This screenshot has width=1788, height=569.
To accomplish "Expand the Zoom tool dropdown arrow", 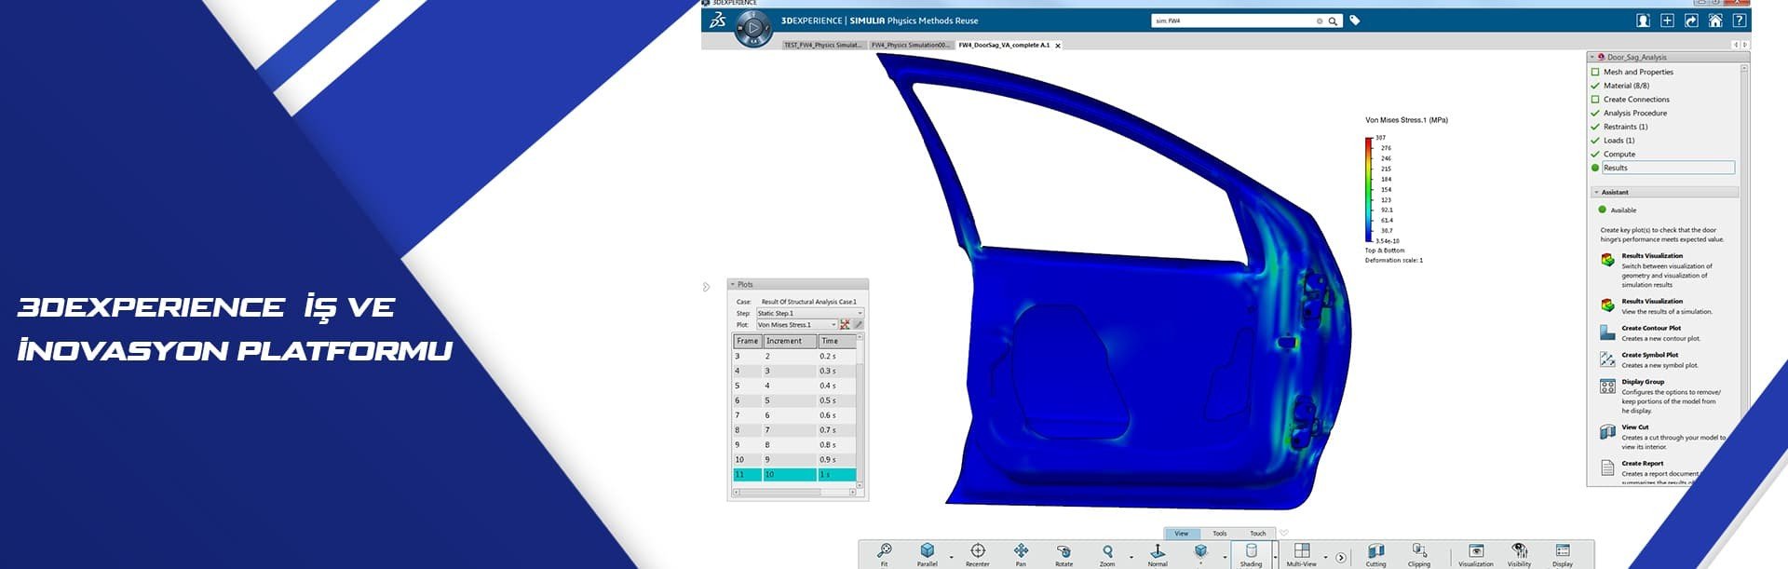I will point(1131,557).
